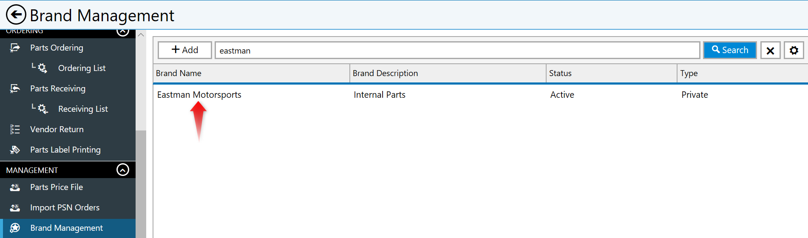Image resolution: width=808 pixels, height=238 pixels.
Task: Sort by Brand Description column header
Action: pos(448,73)
